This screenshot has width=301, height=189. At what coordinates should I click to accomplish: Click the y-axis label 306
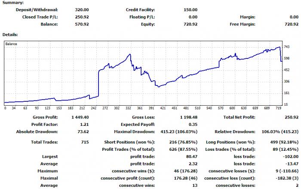click(287, 82)
